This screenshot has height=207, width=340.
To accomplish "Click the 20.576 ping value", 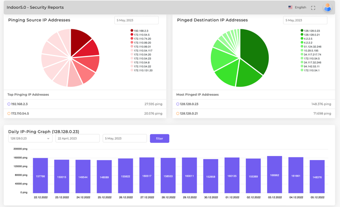I will tap(153, 113).
